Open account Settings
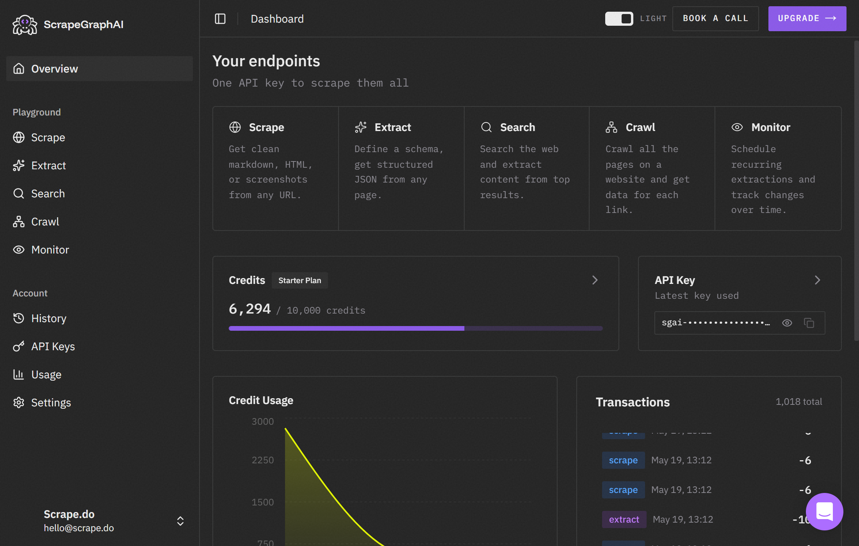This screenshot has width=859, height=546. 100,402
